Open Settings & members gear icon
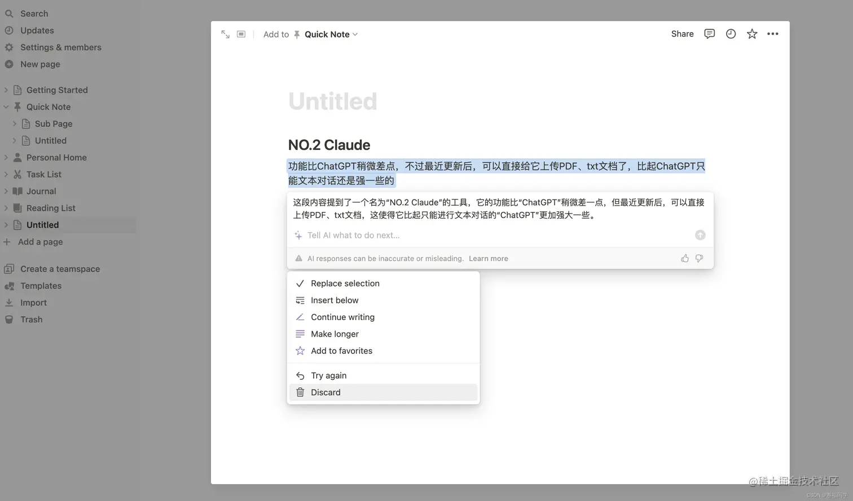This screenshot has height=501, width=853. point(9,47)
